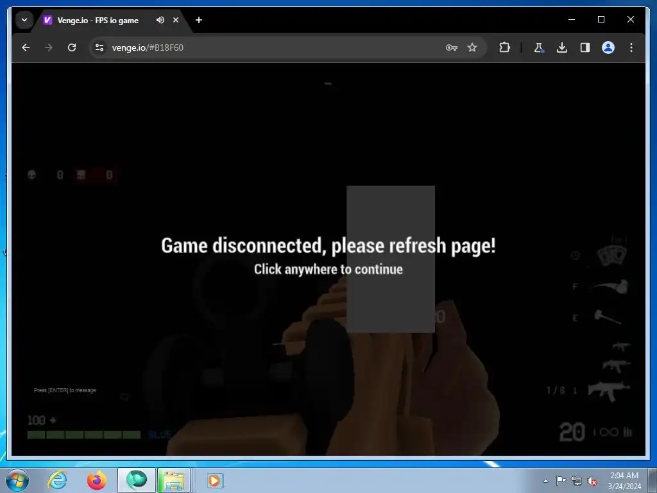The height and width of the screenshot is (493, 657).
Task: Minimize the browser window
Action: 572,19
